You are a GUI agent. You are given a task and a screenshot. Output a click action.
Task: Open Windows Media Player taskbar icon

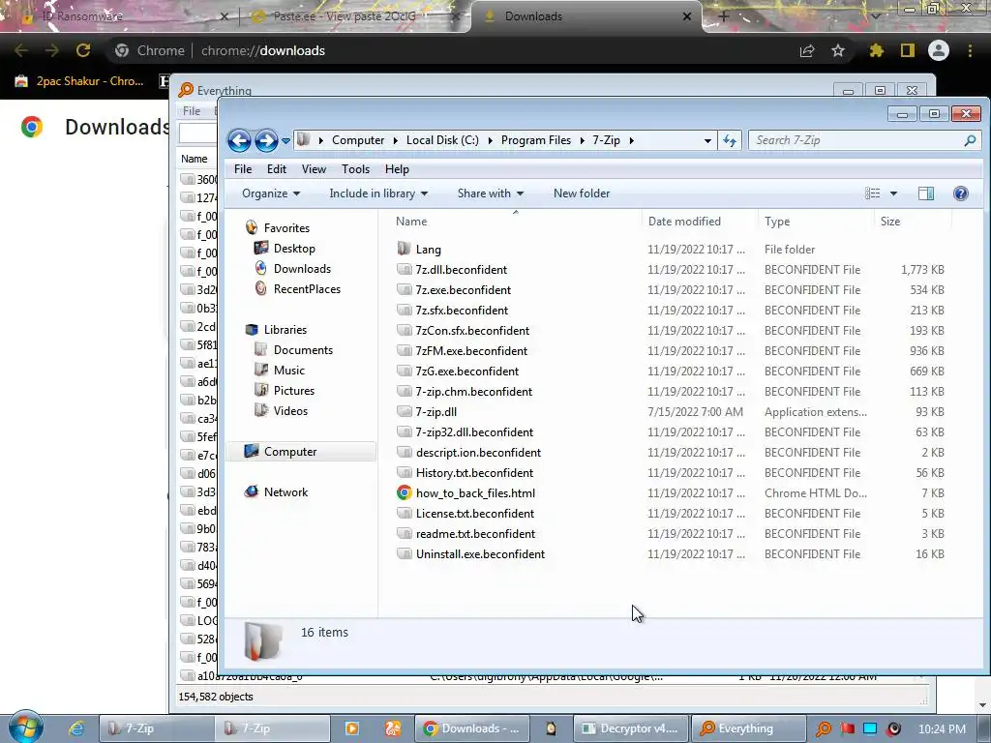tap(352, 728)
